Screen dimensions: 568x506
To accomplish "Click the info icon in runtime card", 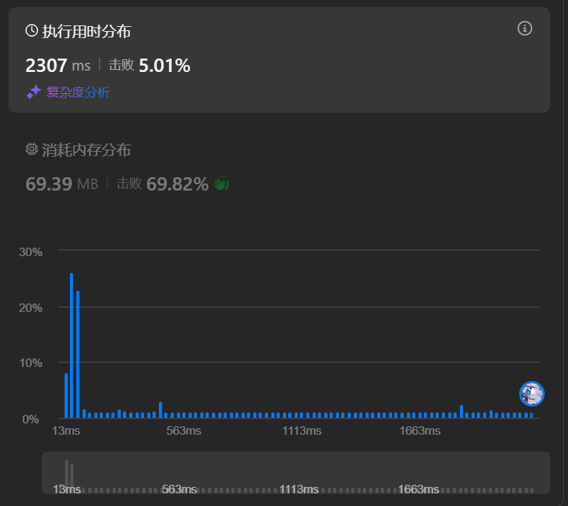I will pos(524,28).
